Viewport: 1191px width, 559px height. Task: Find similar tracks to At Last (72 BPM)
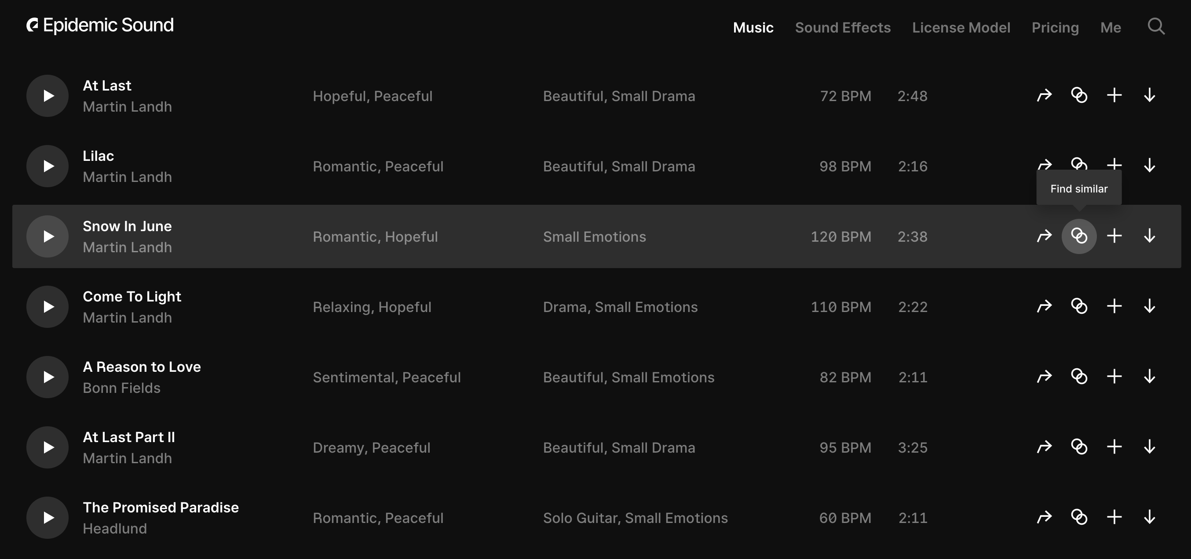point(1079,96)
